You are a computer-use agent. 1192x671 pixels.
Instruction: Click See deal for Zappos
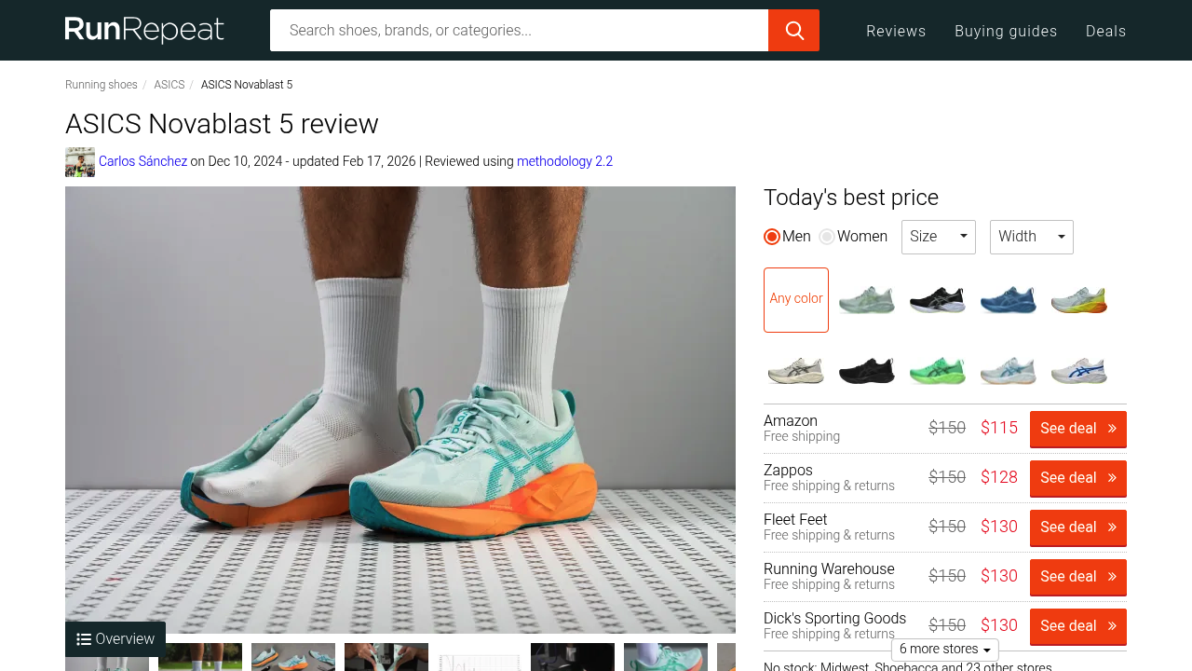coord(1078,478)
